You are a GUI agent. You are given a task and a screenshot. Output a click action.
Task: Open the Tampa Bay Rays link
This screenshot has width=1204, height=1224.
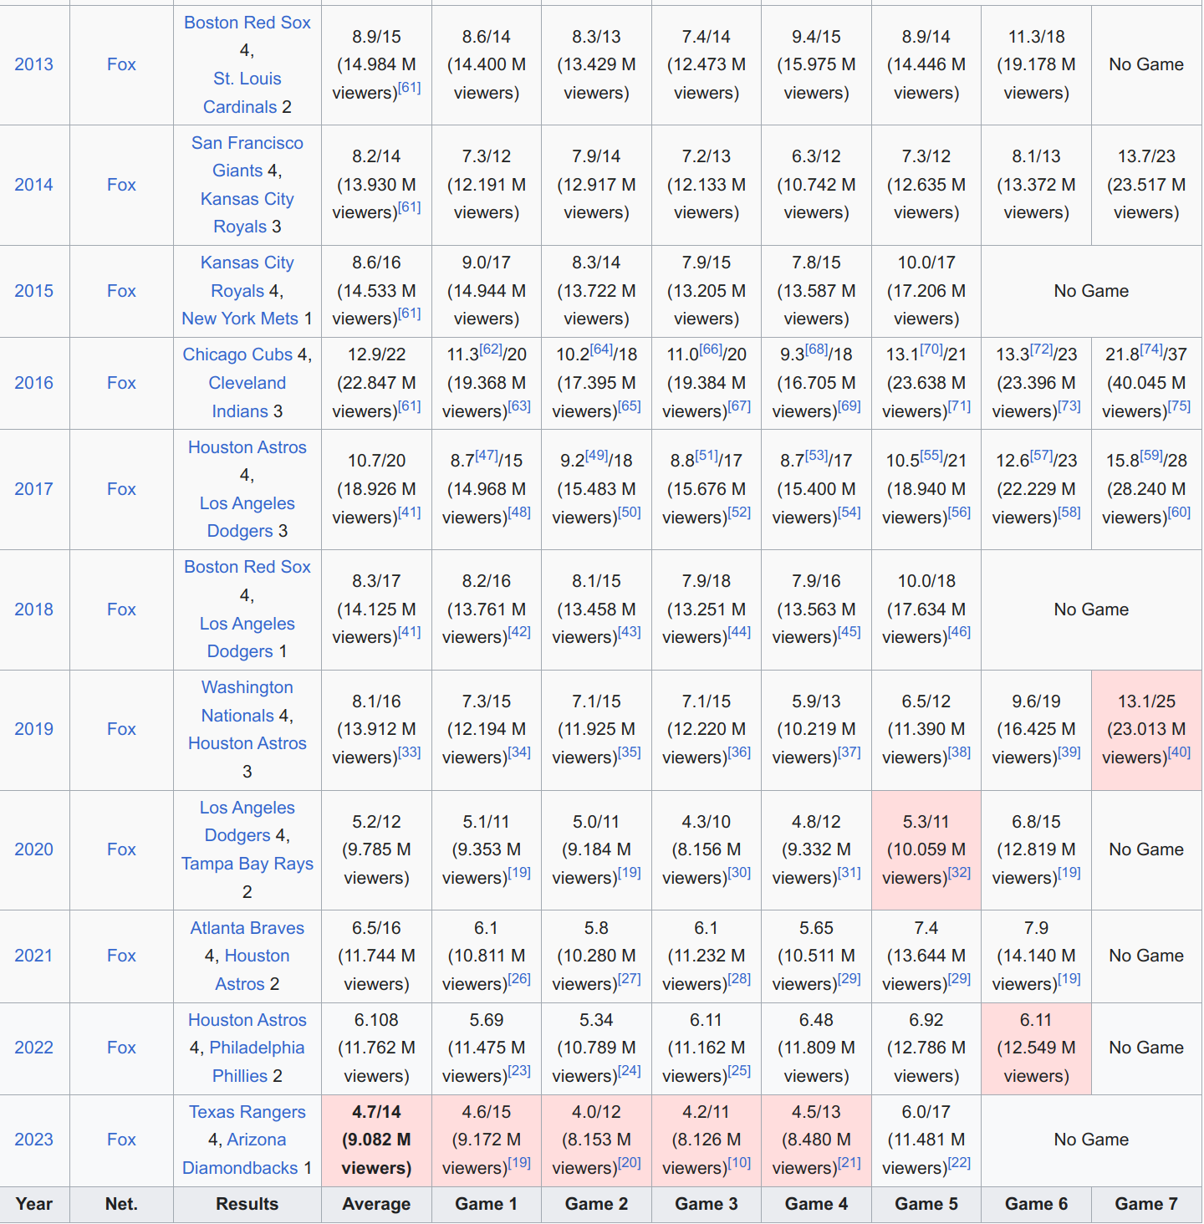click(x=247, y=864)
